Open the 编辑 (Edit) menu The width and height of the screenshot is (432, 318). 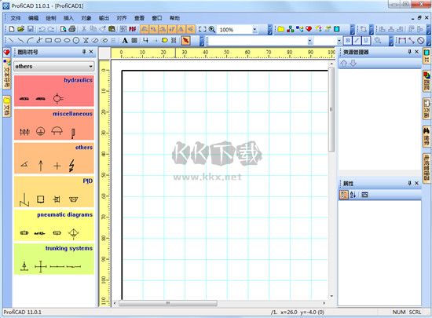pyautogui.click(x=33, y=18)
